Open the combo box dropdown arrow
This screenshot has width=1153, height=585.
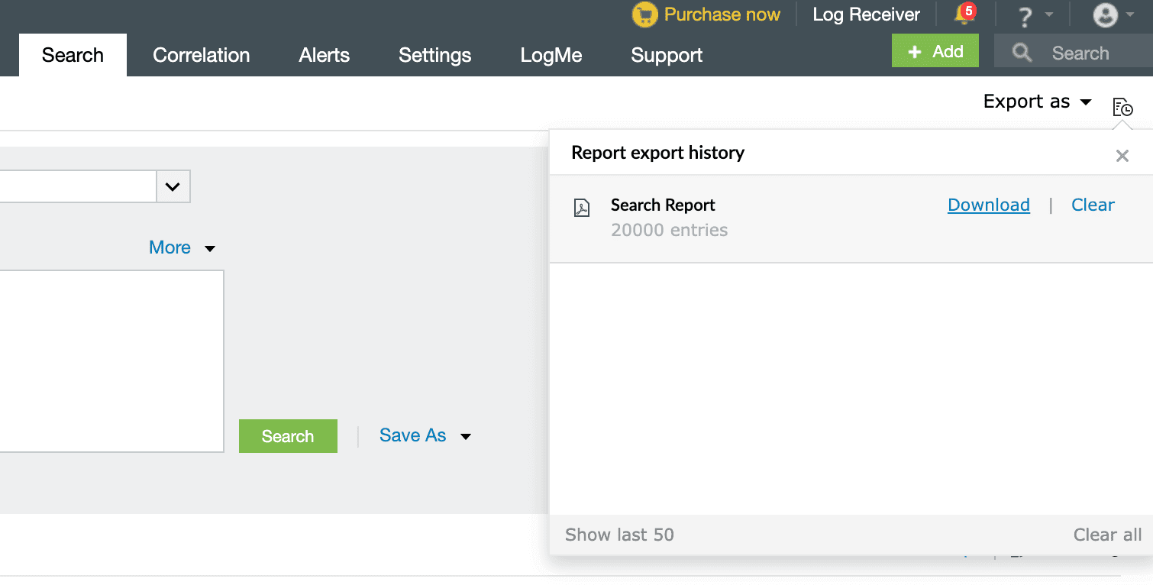pos(173,186)
